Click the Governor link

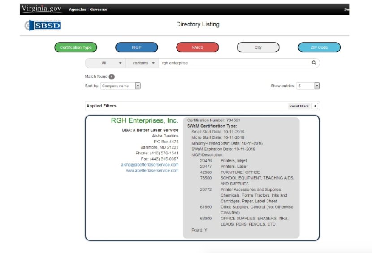coord(99,9)
